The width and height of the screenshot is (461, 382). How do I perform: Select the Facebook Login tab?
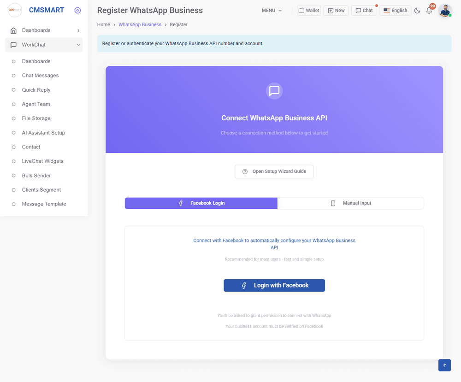click(201, 203)
